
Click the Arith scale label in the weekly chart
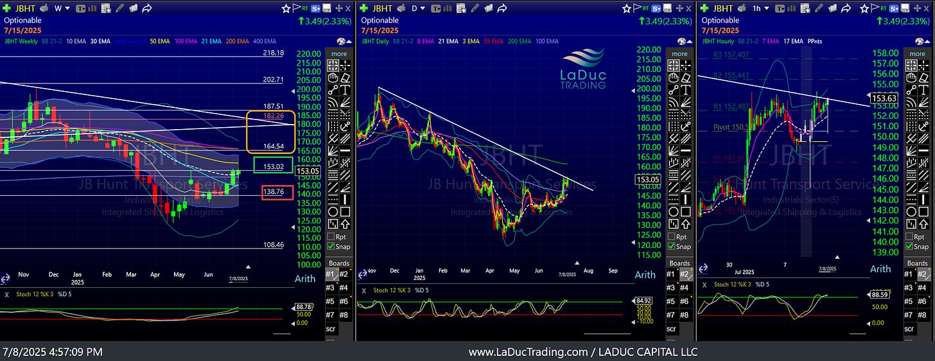click(304, 278)
